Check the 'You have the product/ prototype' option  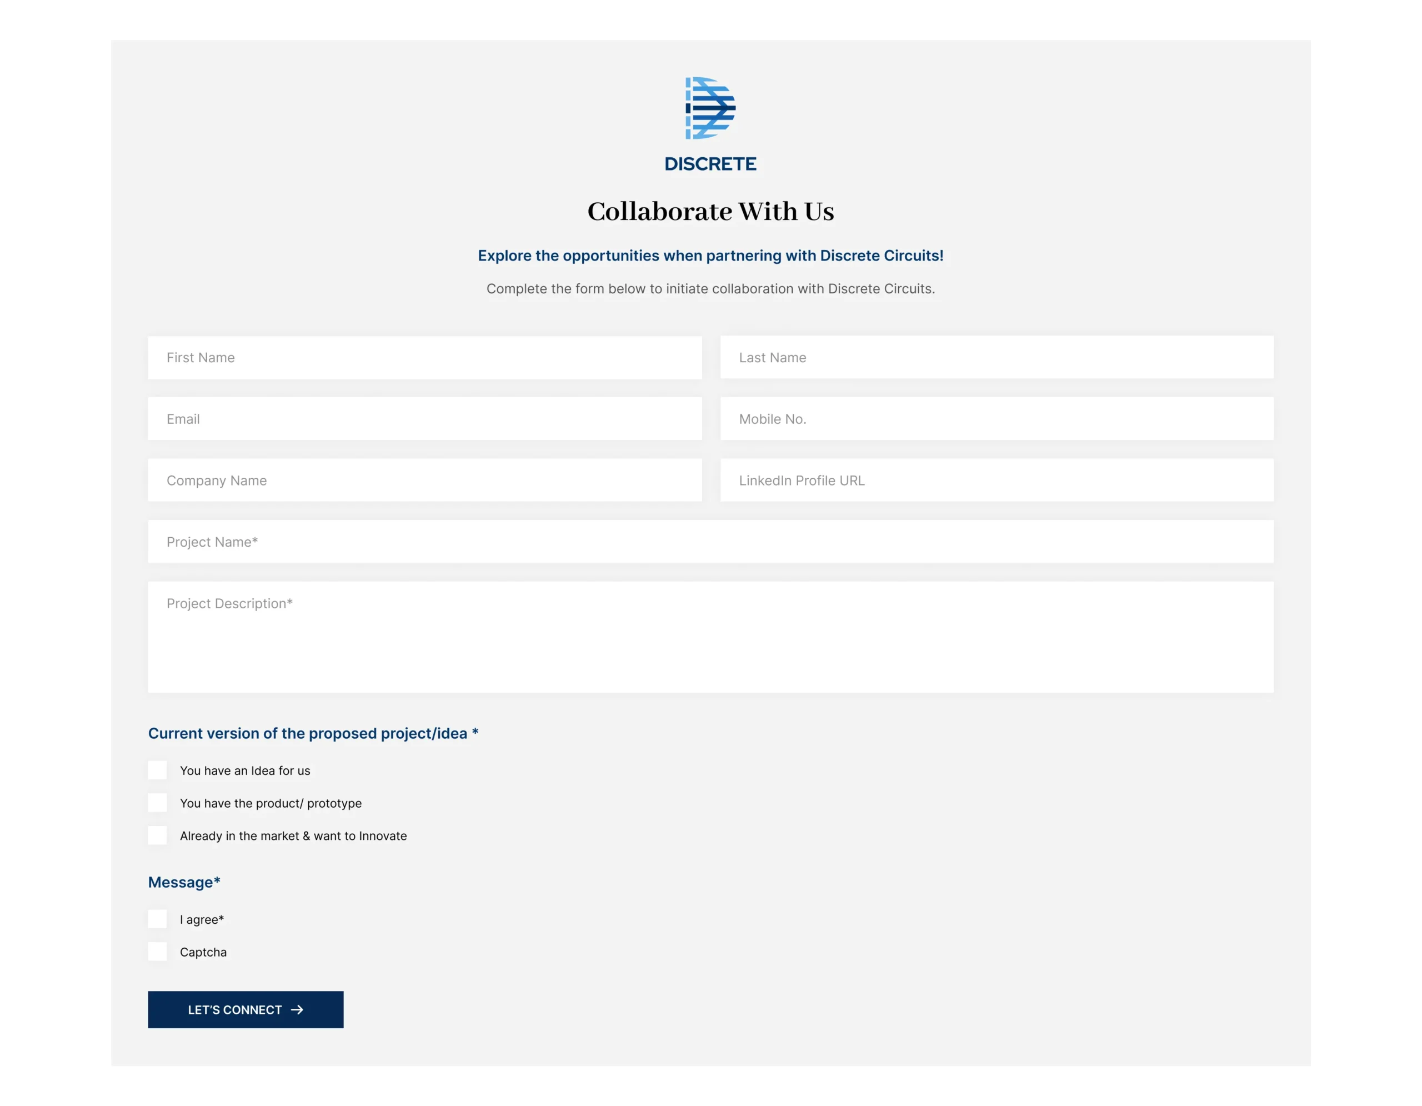pos(157,803)
